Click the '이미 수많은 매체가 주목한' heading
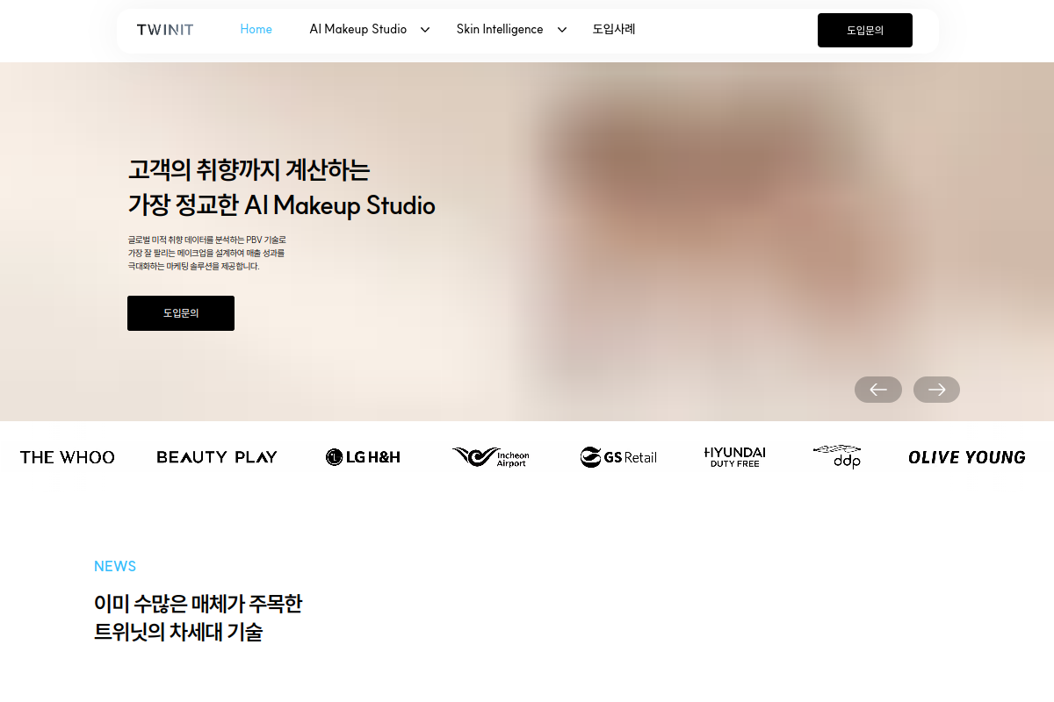Viewport: 1054px width, 702px height. [198, 604]
